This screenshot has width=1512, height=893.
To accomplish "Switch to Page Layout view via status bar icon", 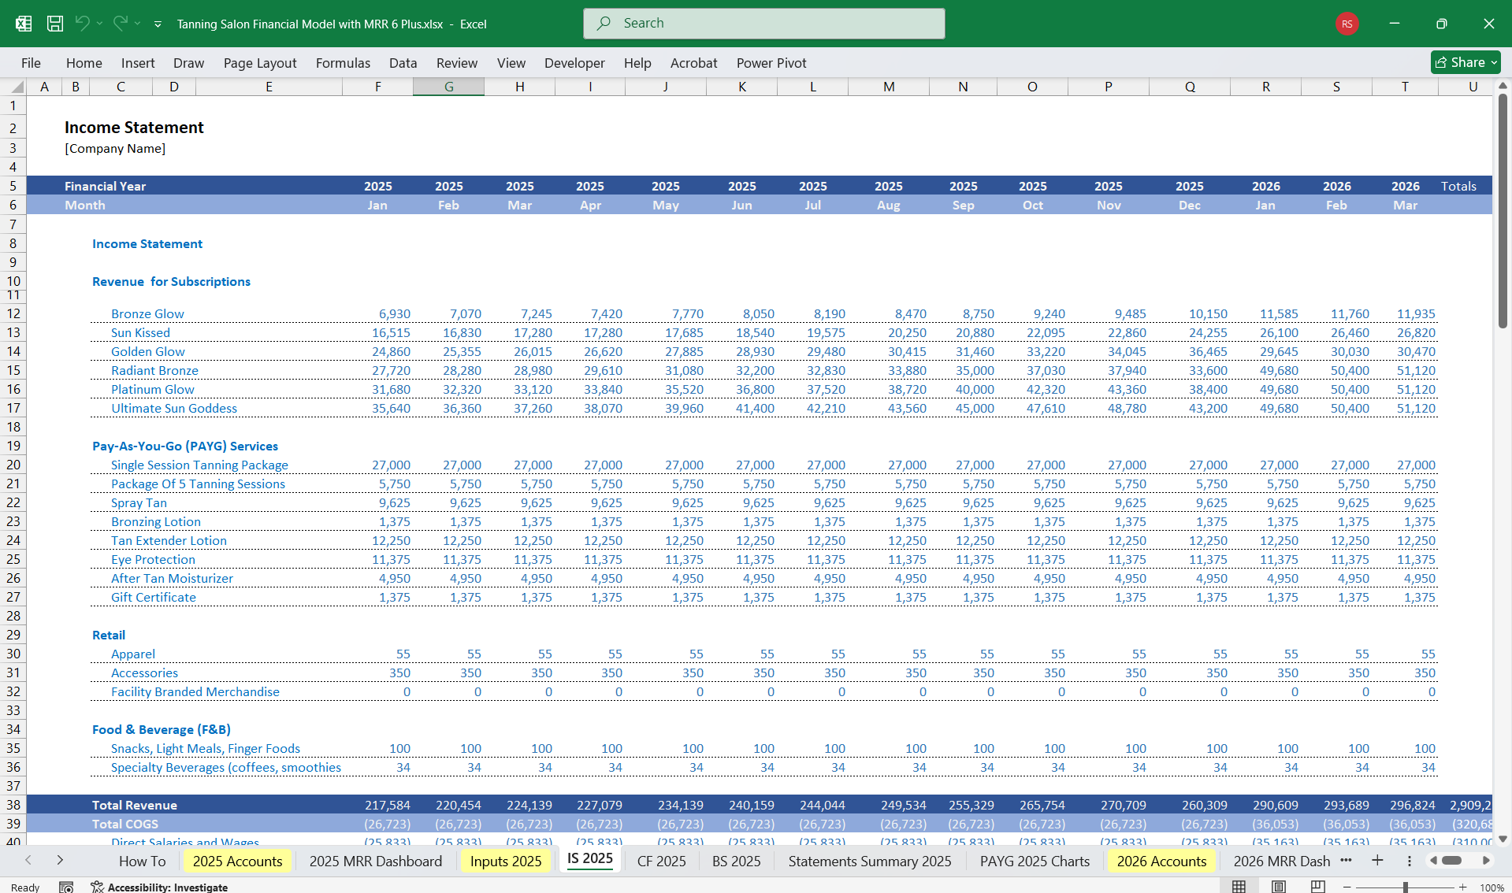I will (x=1279, y=886).
